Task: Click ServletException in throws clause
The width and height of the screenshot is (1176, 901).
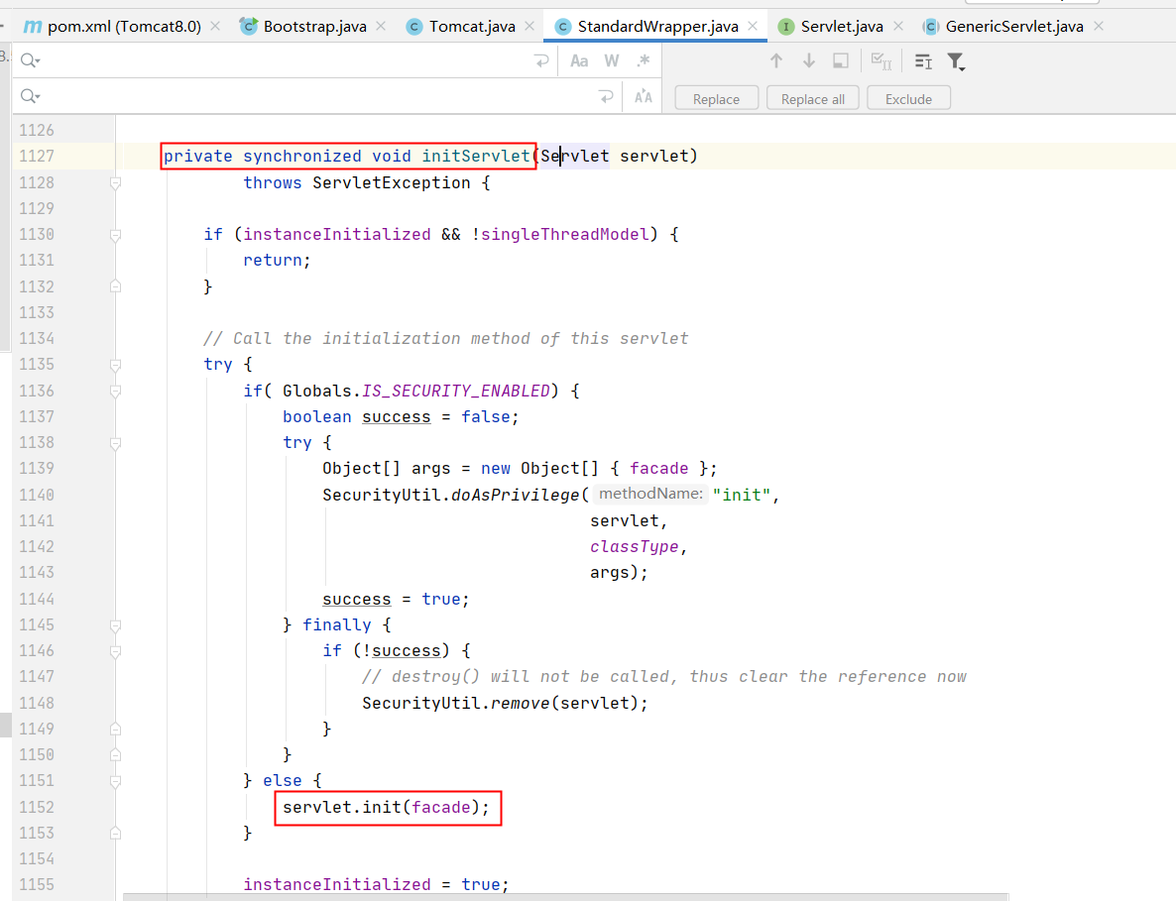Action: (x=392, y=183)
